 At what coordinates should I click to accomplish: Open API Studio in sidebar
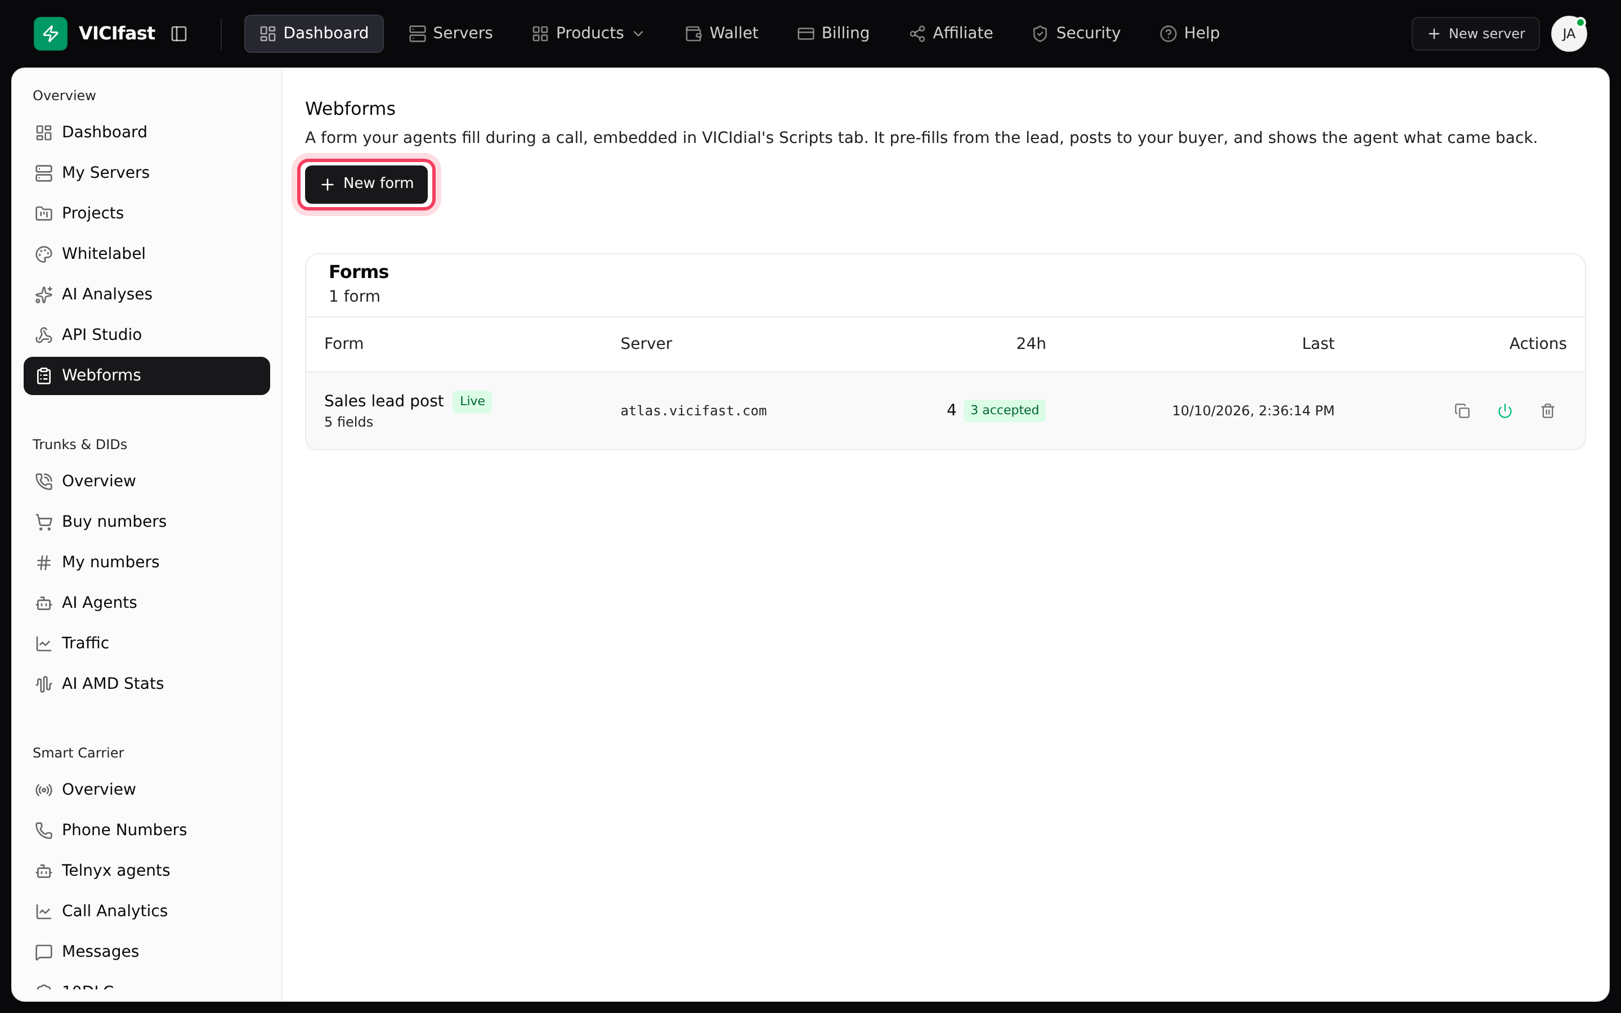[147, 335]
